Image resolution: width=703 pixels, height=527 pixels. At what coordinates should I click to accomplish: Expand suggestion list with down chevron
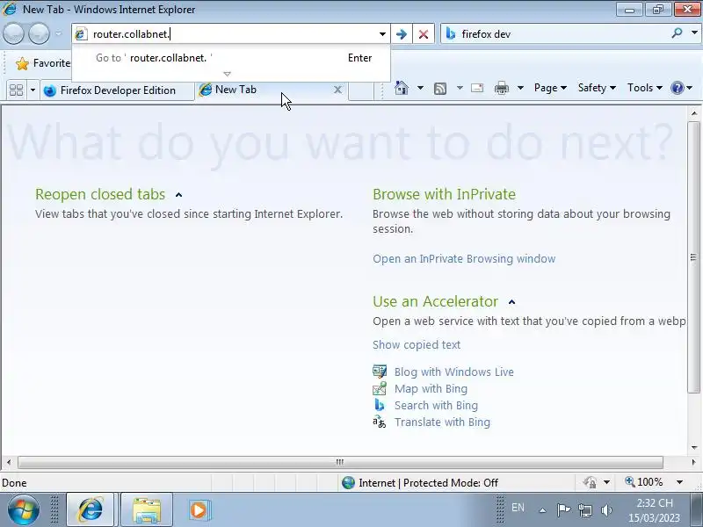tap(227, 74)
